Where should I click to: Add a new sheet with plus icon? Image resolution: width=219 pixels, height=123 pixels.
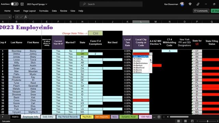pos(159,117)
